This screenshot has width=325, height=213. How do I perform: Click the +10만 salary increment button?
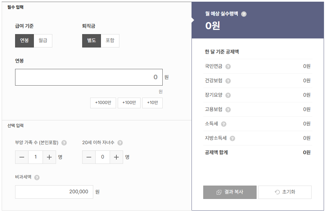(x=152, y=103)
